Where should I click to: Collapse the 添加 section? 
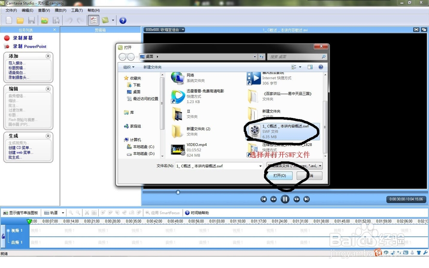[48, 56]
